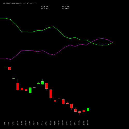Viewport: 129px width, 129px height.
Task: Click the open value O: 6.30
Action: 45,9
